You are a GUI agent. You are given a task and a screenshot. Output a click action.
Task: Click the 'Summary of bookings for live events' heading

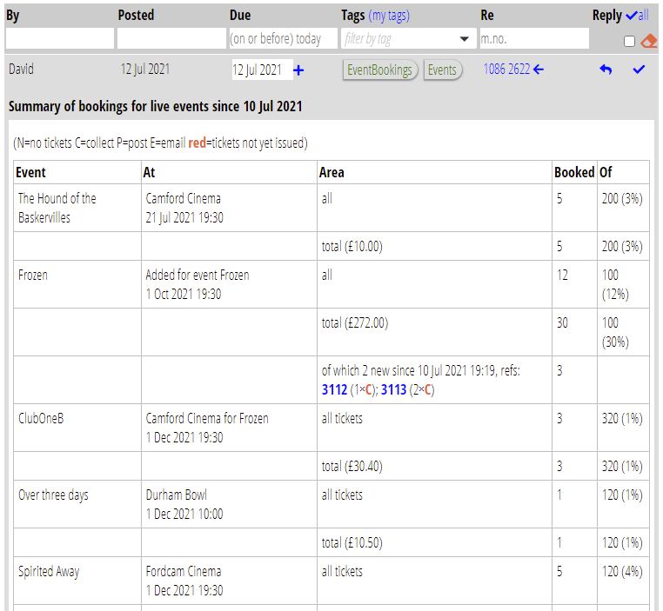coord(156,106)
